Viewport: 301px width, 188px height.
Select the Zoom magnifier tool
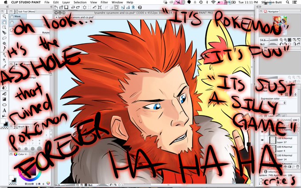(x=4, y=16)
